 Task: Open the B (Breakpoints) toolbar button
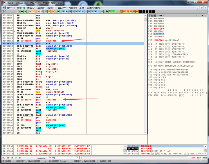92,11
